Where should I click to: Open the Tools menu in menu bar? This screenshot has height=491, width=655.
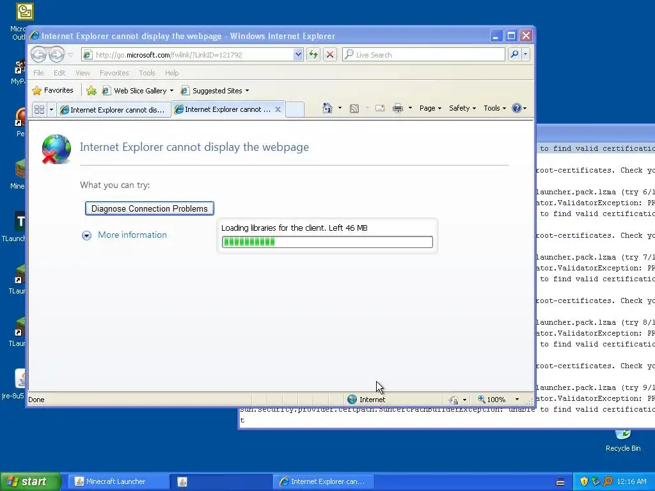[147, 73]
